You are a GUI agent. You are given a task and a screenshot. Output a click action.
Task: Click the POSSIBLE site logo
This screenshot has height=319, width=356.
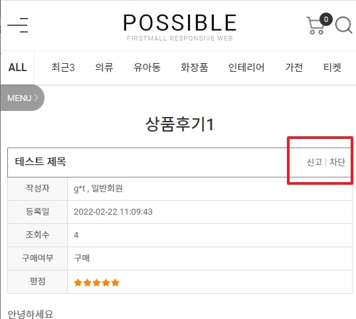180,23
